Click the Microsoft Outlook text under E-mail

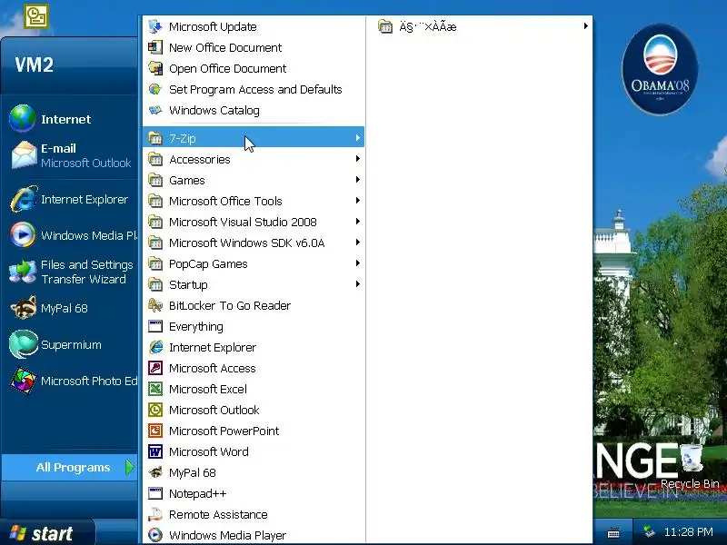tap(85, 163)
